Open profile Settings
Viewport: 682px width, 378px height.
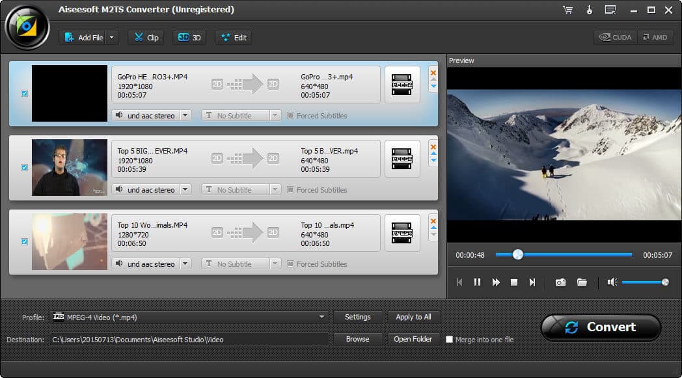pos(357,317)
